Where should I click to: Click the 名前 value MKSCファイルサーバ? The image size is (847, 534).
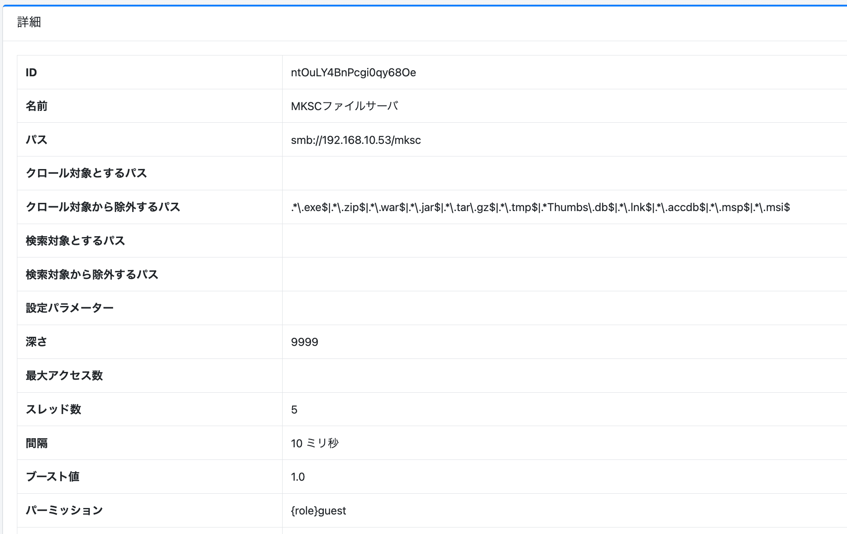point(345,106)
